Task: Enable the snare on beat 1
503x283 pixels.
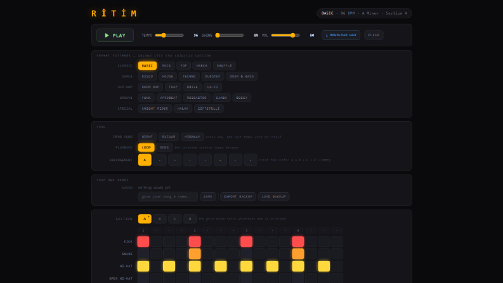Action: 143,254
